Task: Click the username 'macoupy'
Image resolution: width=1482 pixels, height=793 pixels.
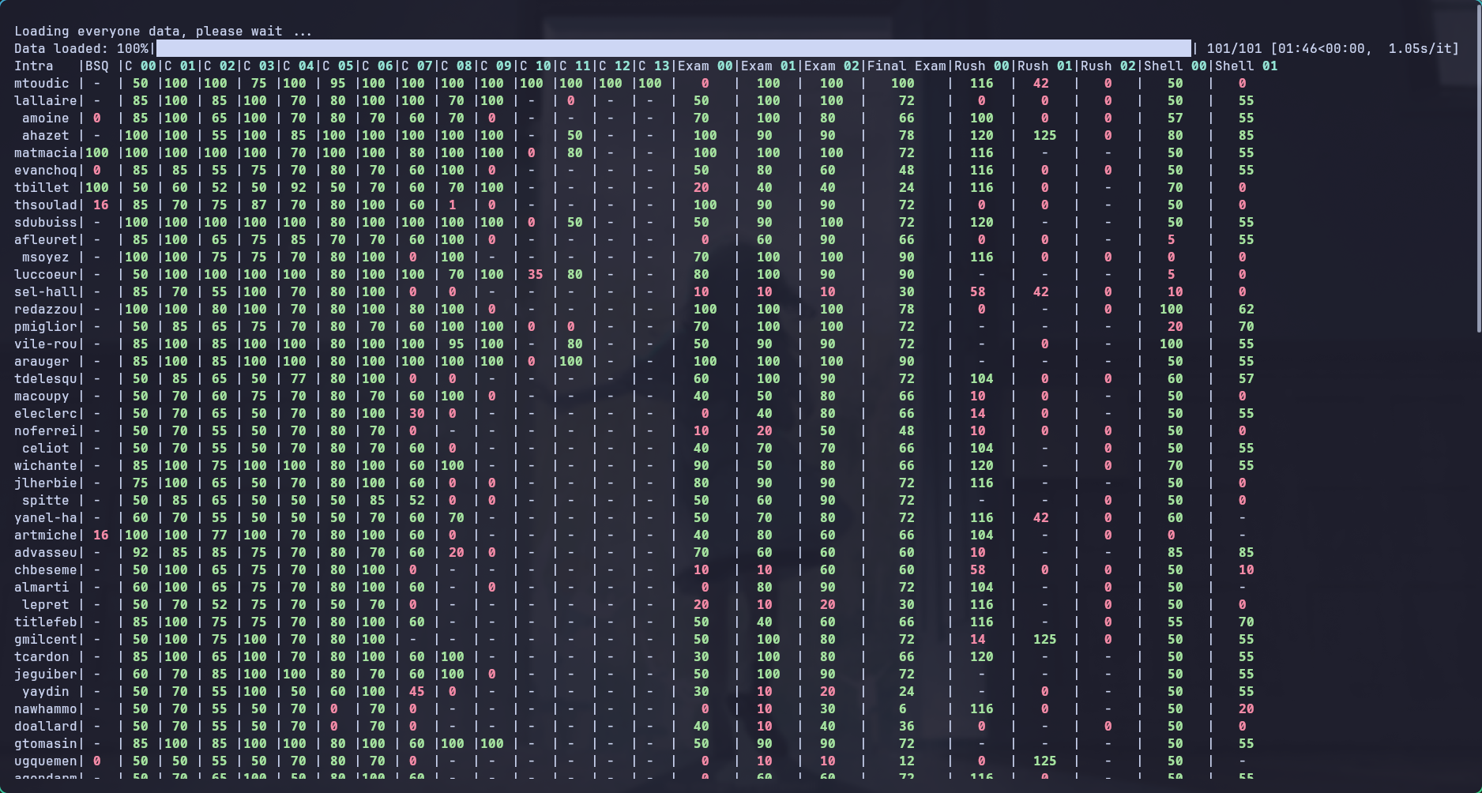Action: pos(42,396)
